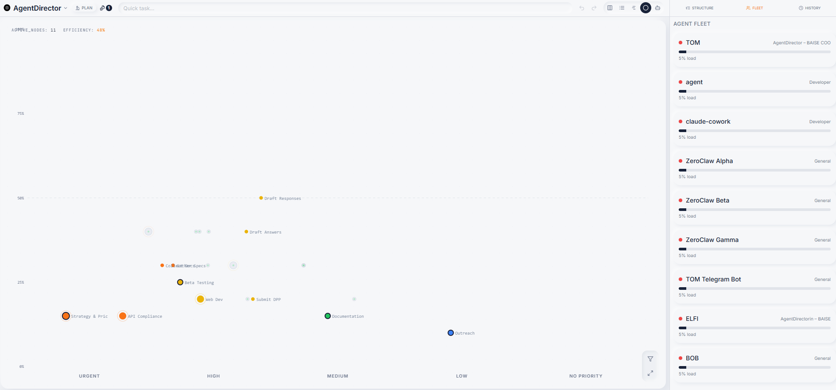Open the AgentDirector dropdown chevron
Screen dimensions: 836x390
coord(66,8)
